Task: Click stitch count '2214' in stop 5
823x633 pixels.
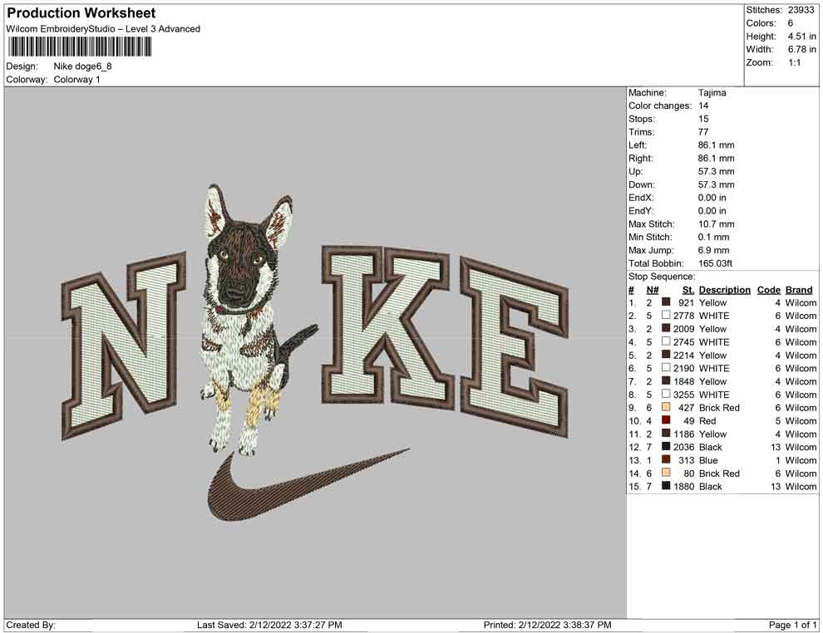Action: 684,355
